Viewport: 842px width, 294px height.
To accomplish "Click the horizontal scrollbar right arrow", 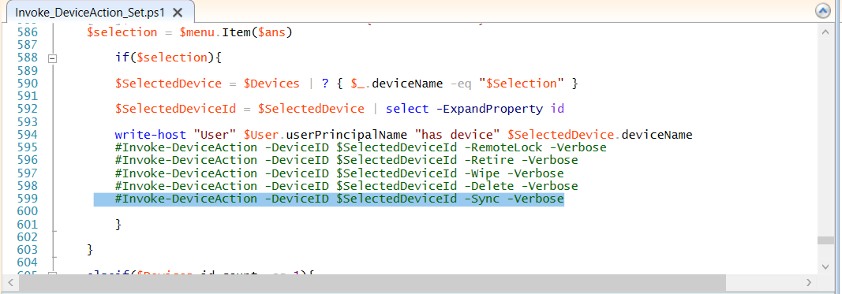I will [809, 281].
